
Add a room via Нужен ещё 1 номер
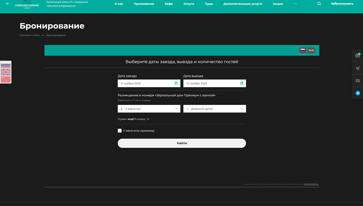click(134, 119)
